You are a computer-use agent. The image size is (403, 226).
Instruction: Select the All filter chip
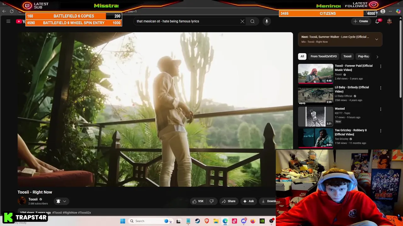click(x=302, y=56)
